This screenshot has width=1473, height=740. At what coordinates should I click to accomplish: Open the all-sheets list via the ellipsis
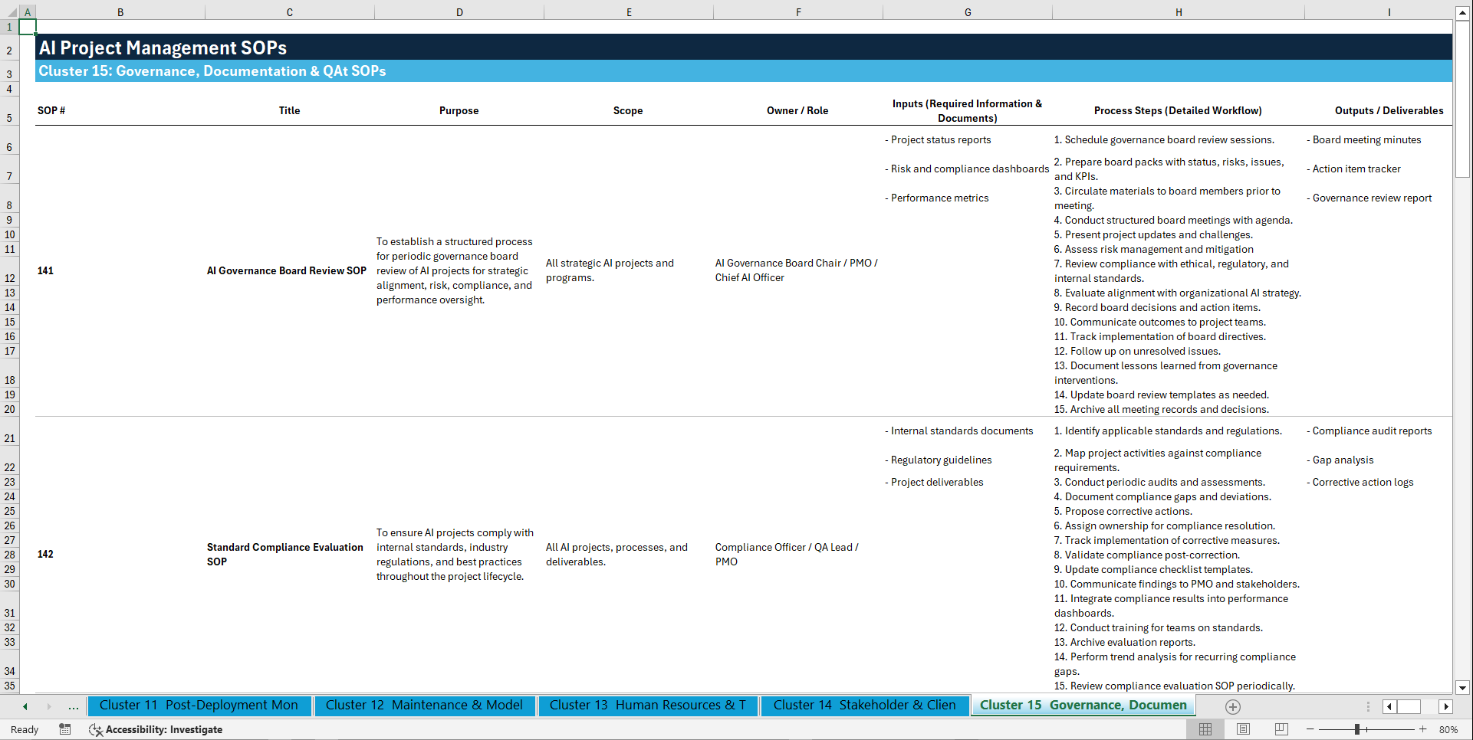(x=73, y=706)
